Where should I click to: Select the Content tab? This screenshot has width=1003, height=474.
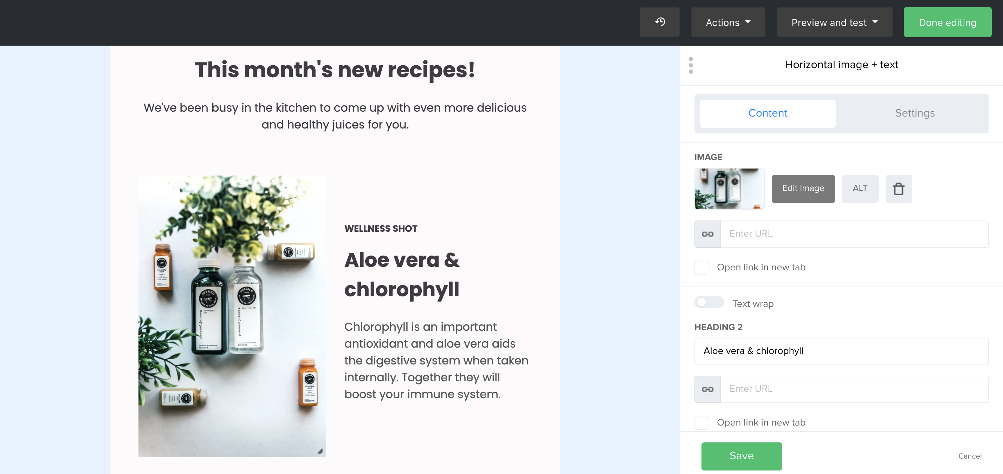(768, 113)
